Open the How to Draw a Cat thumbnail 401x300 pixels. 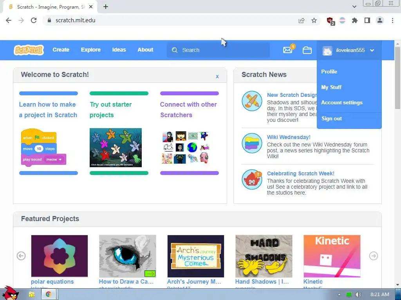[127, 256]
